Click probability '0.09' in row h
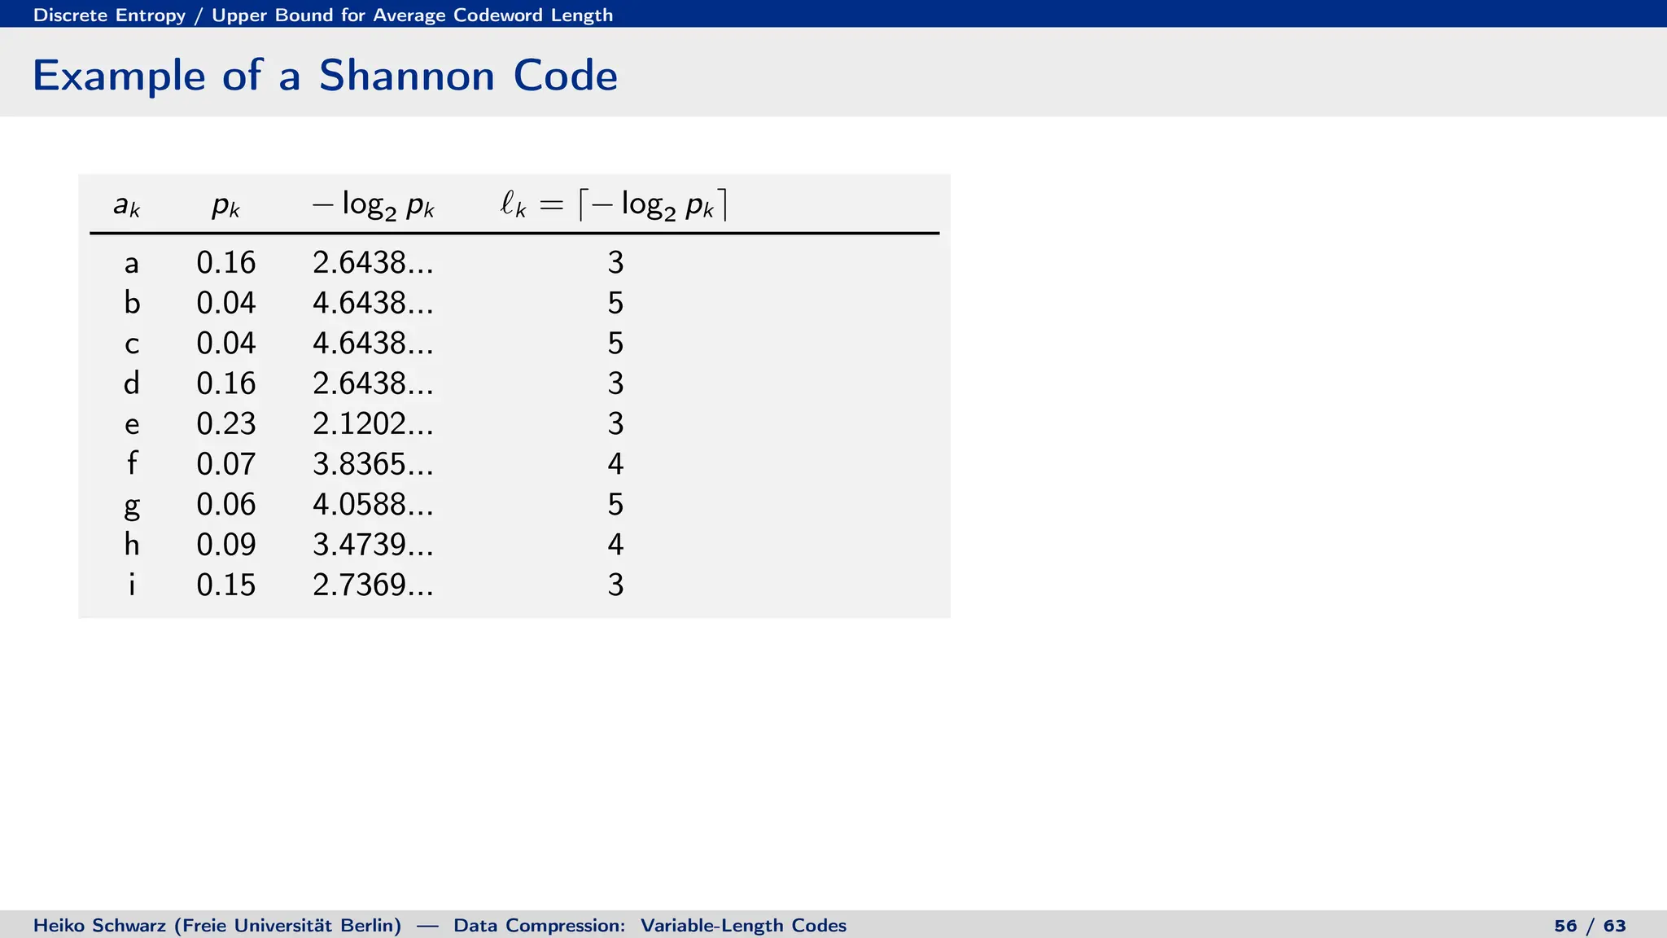This screenshot has width=1667, height=938. pos(226,545)
